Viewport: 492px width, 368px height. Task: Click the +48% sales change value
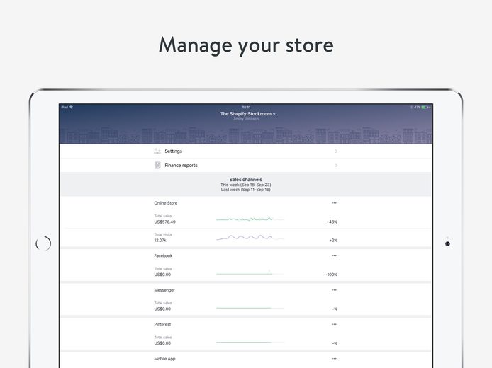332,222
